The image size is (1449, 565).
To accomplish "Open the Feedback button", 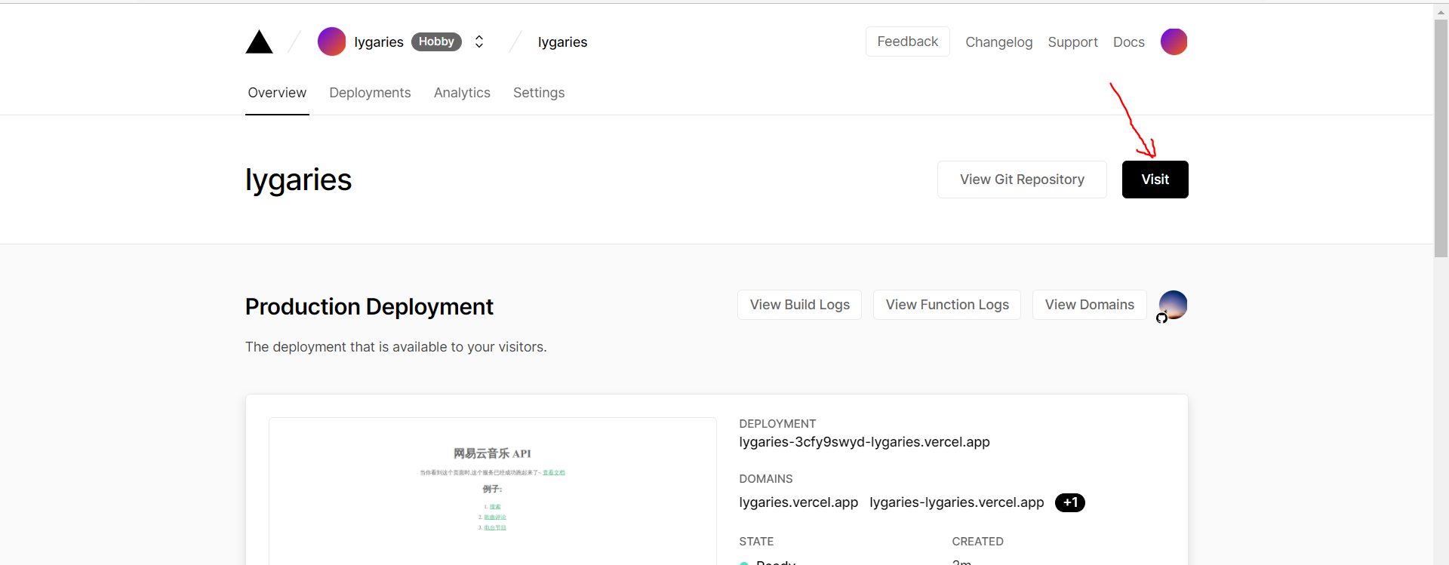I will click(x=907, y=41).
